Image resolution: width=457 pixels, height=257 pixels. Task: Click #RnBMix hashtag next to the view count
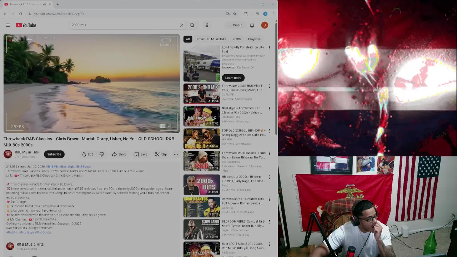(x=52, y=167)
